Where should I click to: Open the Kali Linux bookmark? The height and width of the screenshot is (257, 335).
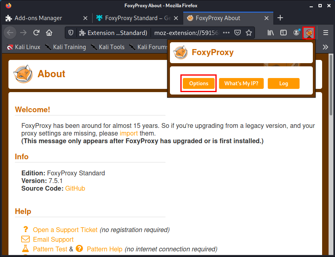pos(23,47)
